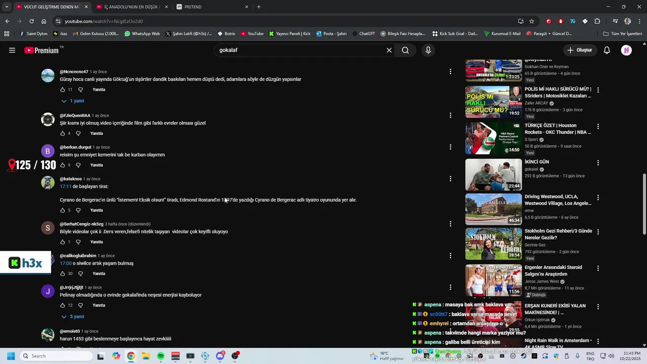The height and width of the screenshot is (364, 647).
Task: Open options for TÜRKÇE ÖZET Houston video
Action: click(598, 126)
